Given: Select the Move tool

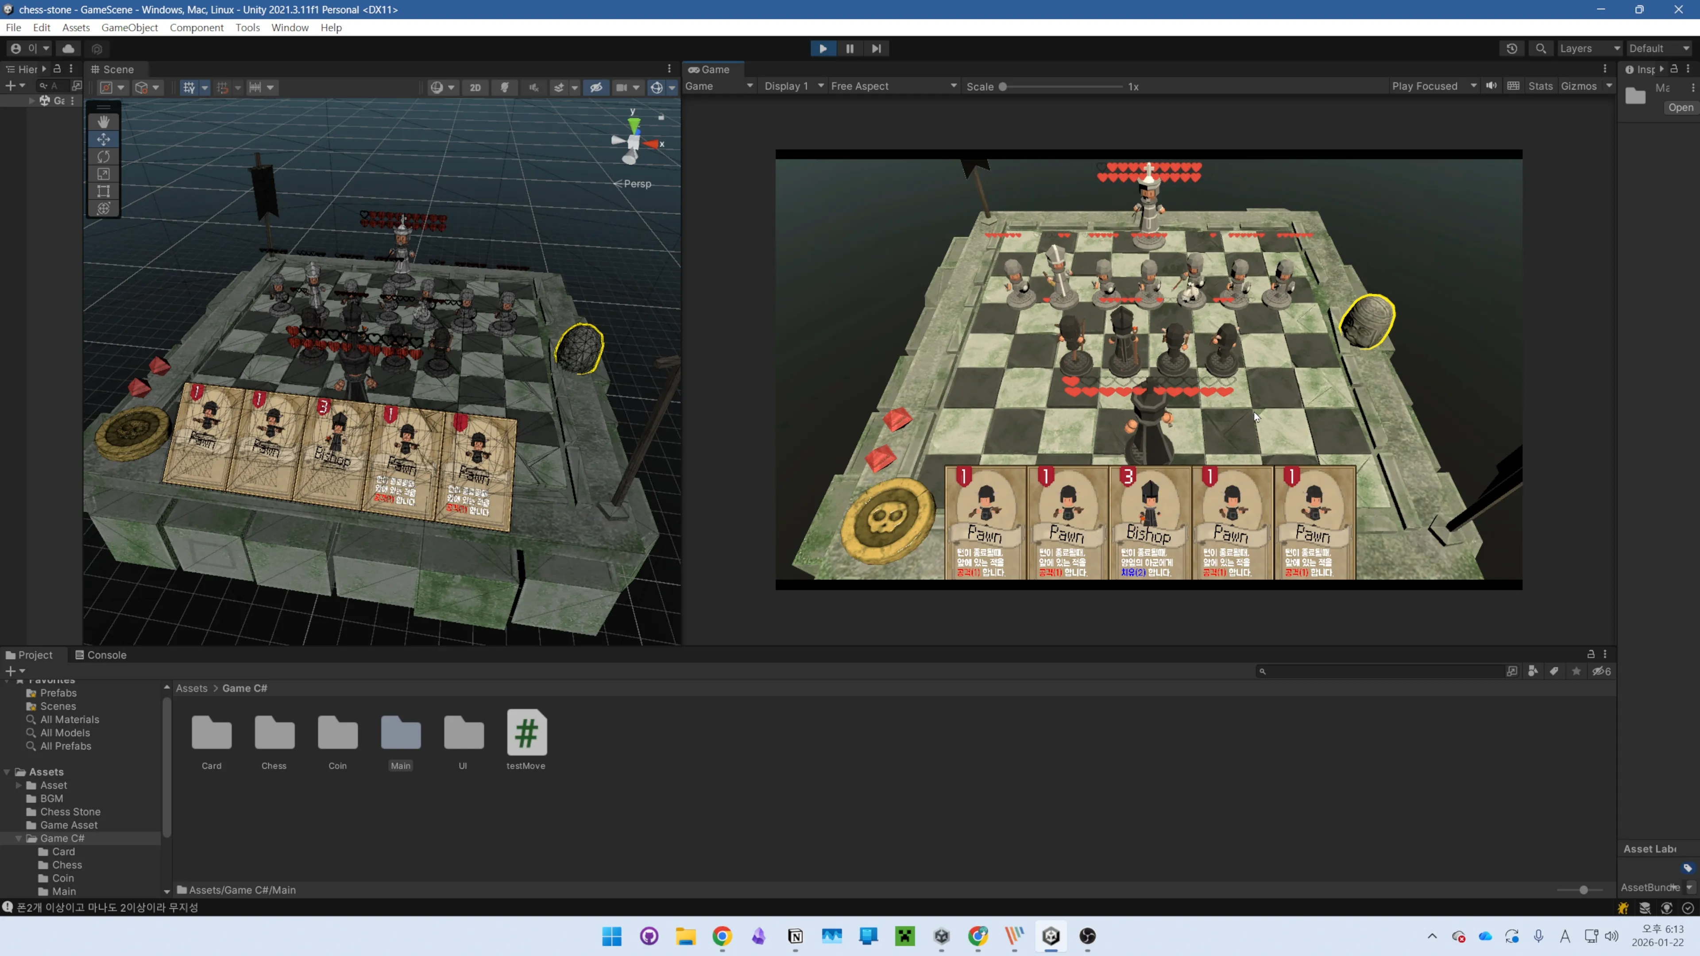Looking at the screenshot, I should click(104, 139).
